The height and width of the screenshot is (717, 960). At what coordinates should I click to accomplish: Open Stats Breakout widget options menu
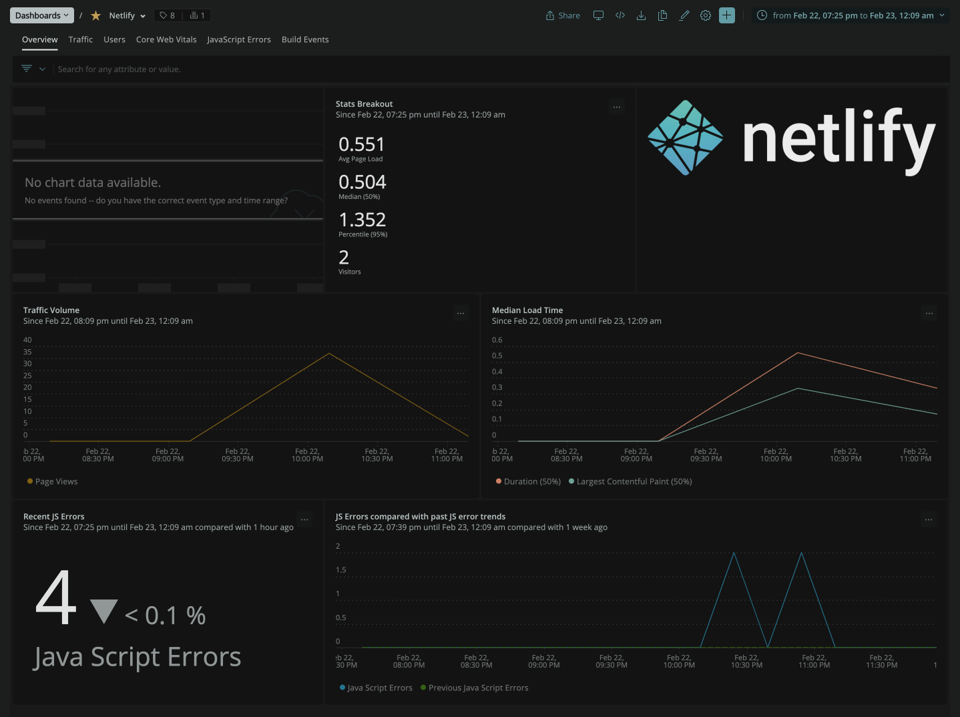click(617, 107)
